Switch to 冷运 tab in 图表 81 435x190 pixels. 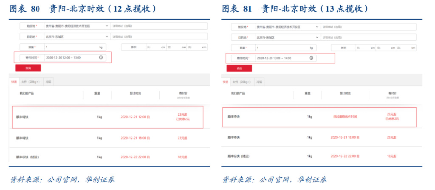coord(259,82)
